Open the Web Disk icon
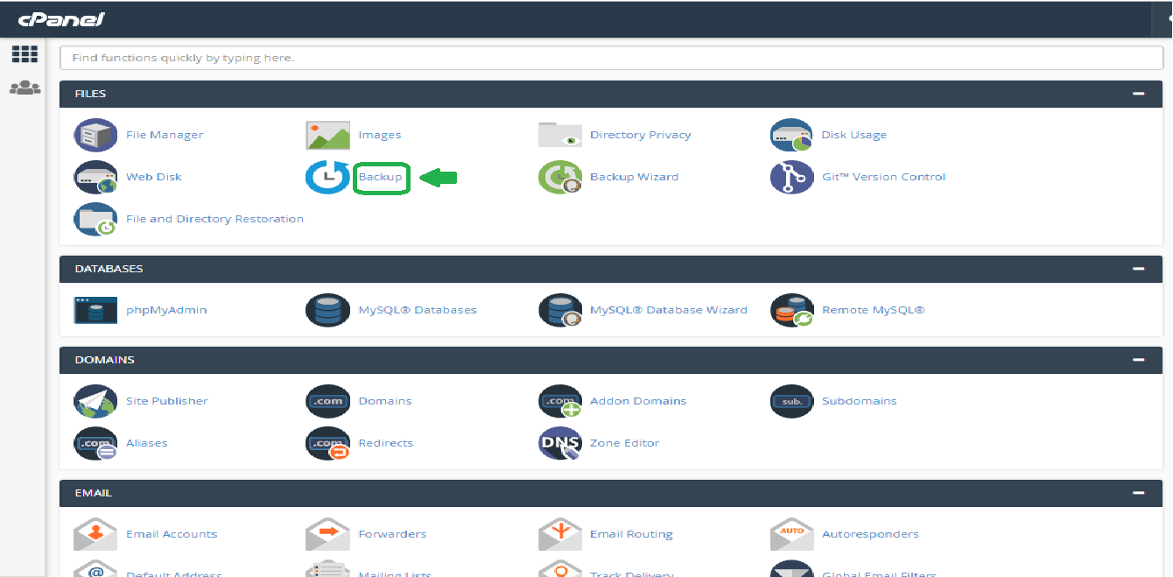This screenshot has width=1173, height=577. click(95, 177)
